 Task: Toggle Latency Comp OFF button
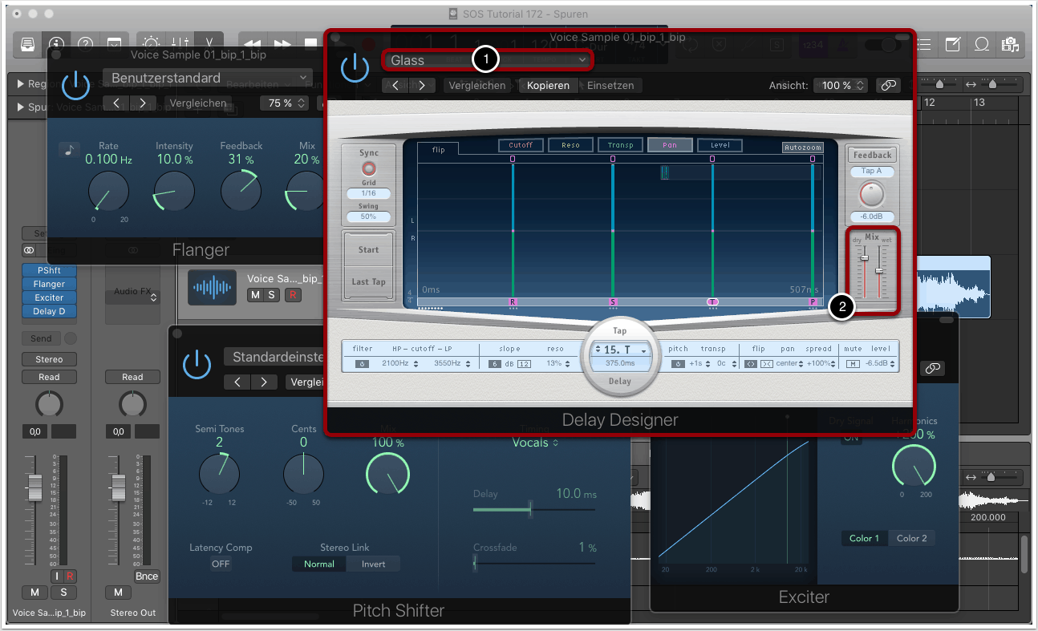point(221,564)
